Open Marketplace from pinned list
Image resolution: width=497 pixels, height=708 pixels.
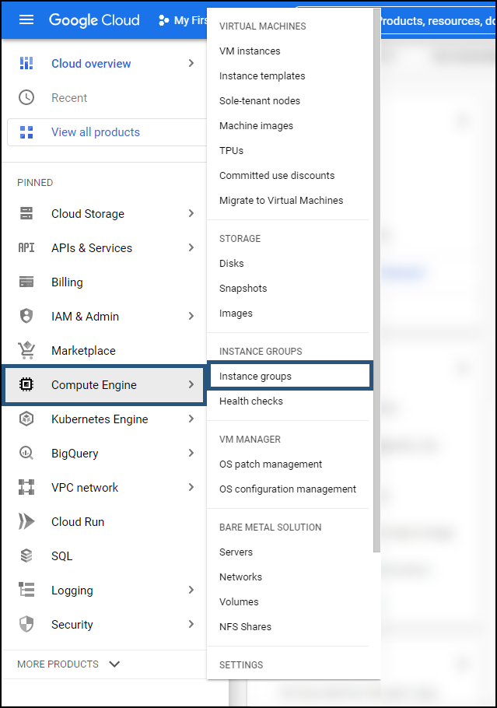click(x=83, y=351)
